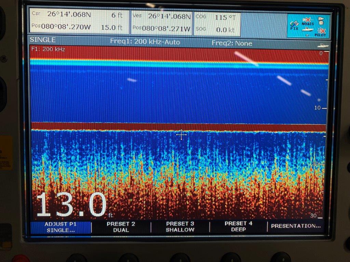Click the large 13.0 ft depth readout
Viewport: 350px width, 262px height.
pyautogui.click(x=72, y=205)
